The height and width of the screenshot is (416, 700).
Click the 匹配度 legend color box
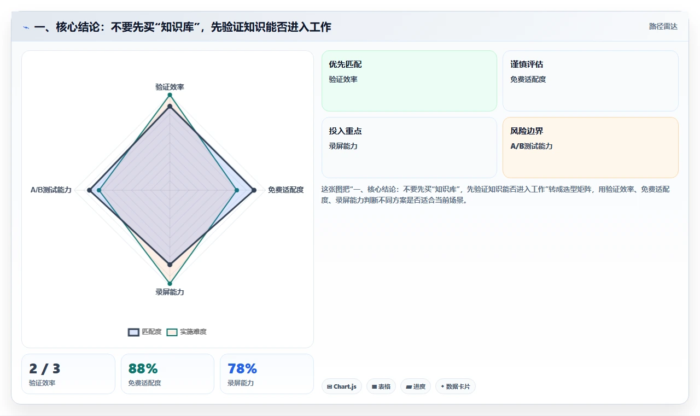(x=134, y=332)
